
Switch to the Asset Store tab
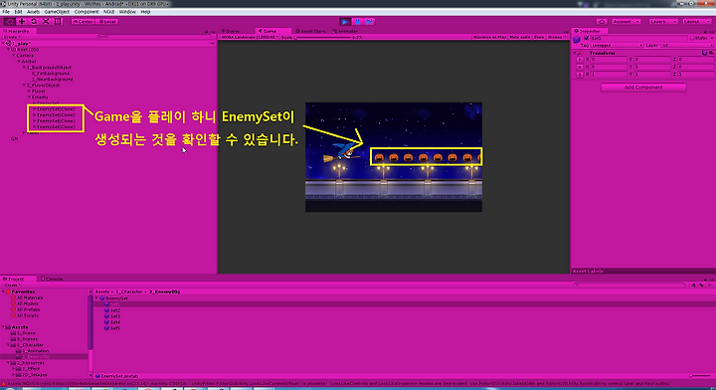click(x=310, y=31)
